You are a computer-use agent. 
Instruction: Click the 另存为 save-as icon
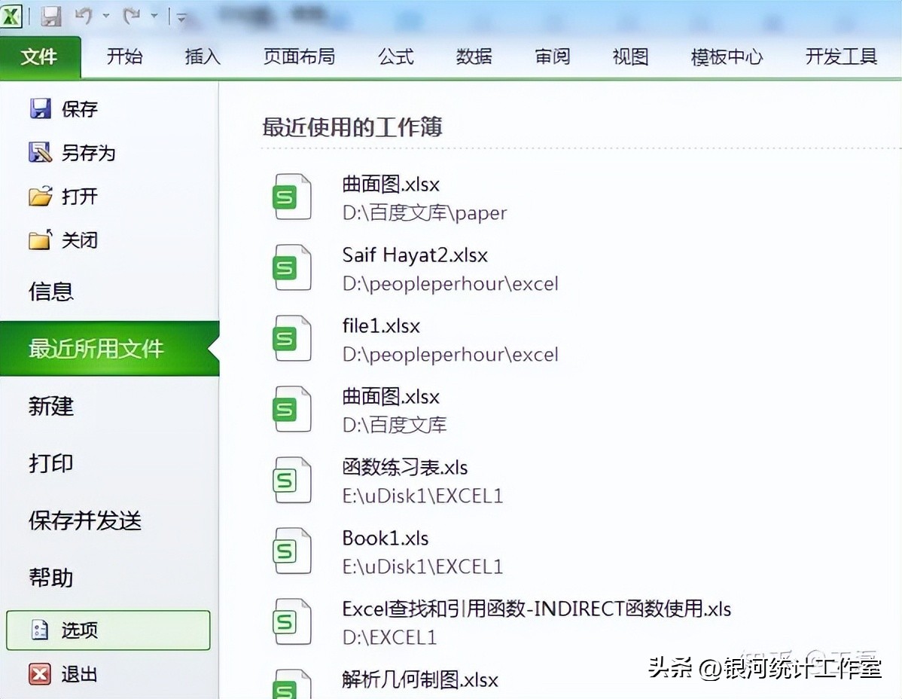pyautogui.click(x=40, y=152)
